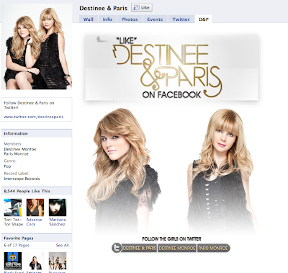Open the first favorite page thumbnail with the robot logo
The width and height of the screenshot is (288, 273).
pyautogui.click(x=13, y=261)
